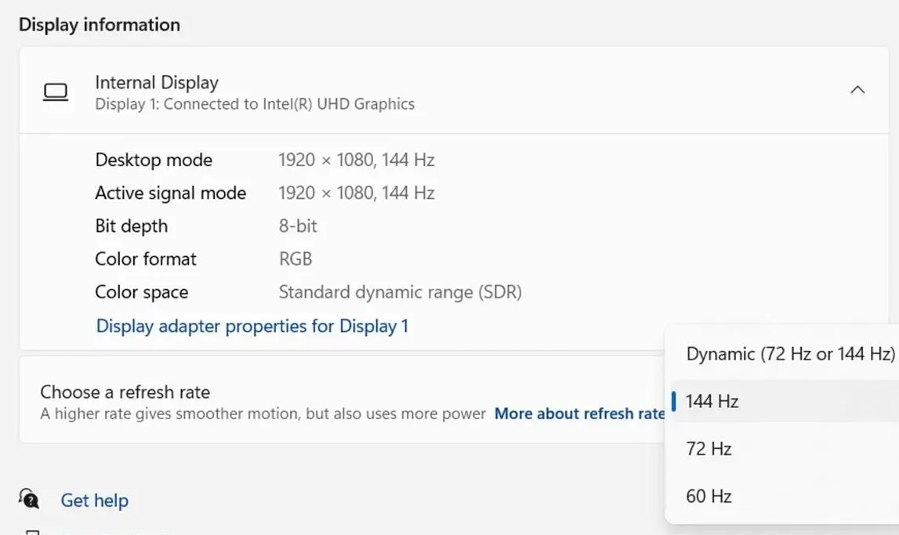Collapse the Internal Display section chevron

pos(857,90)
